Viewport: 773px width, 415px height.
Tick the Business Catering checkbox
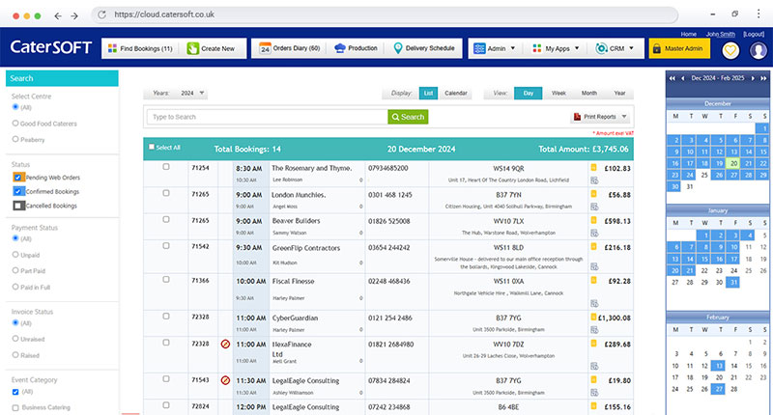[15, 407]
